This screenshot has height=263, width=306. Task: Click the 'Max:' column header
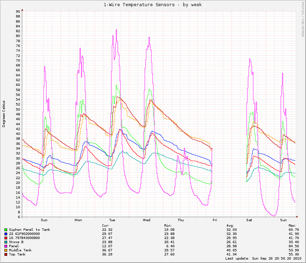tap(293, 226)
